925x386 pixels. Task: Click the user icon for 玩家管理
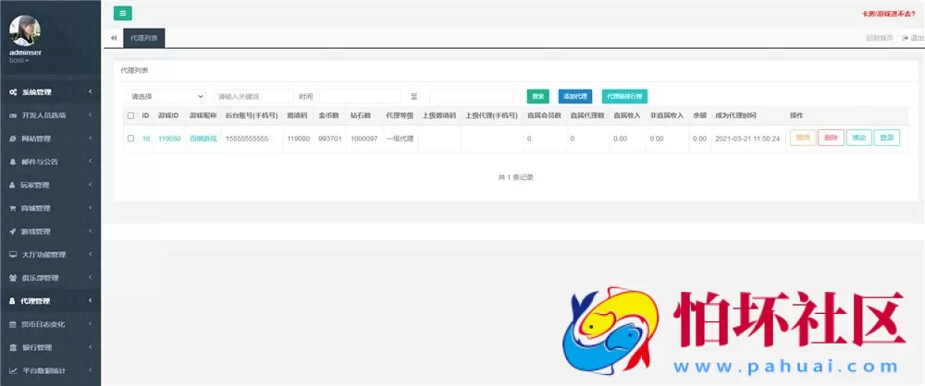[12, 185]
